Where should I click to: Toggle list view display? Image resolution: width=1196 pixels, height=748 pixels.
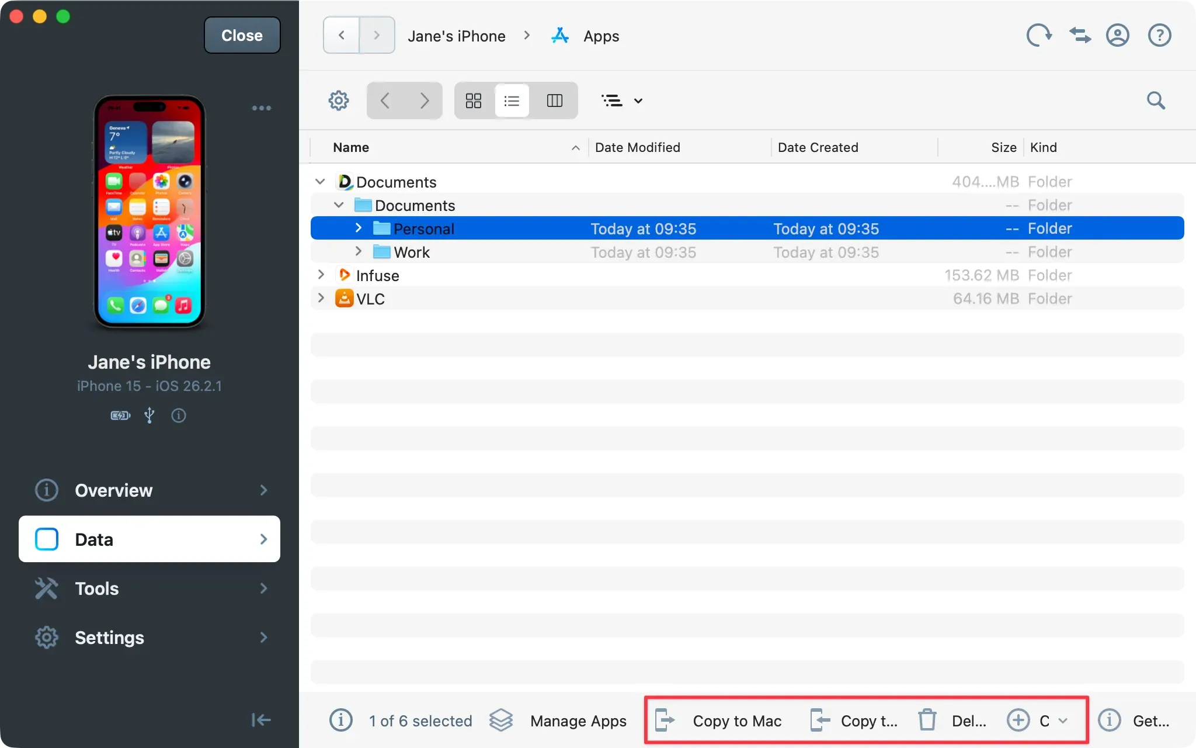point(512,100)
